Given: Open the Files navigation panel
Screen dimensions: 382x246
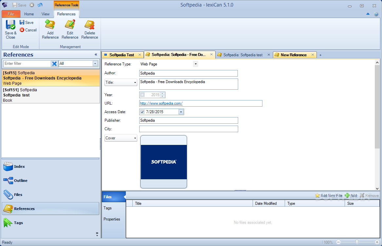Looking at the screenshot, I should (x=51, y=195).
